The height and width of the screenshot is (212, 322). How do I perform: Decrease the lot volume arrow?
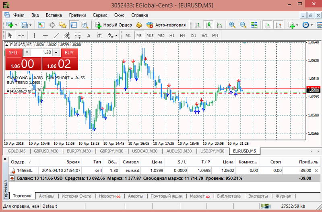pos(27,53)
